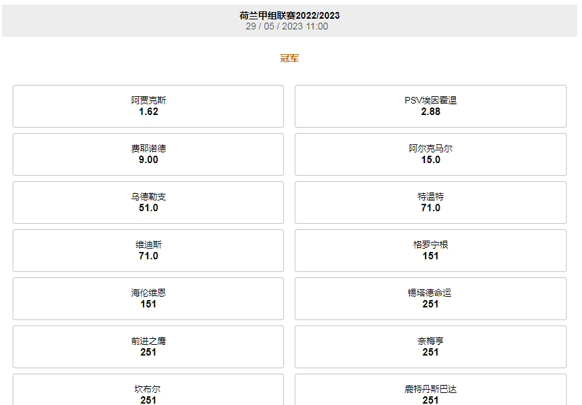582x405 pixels.
Task: Choose 奈梅亨 at odds 251
Action: 433,346
